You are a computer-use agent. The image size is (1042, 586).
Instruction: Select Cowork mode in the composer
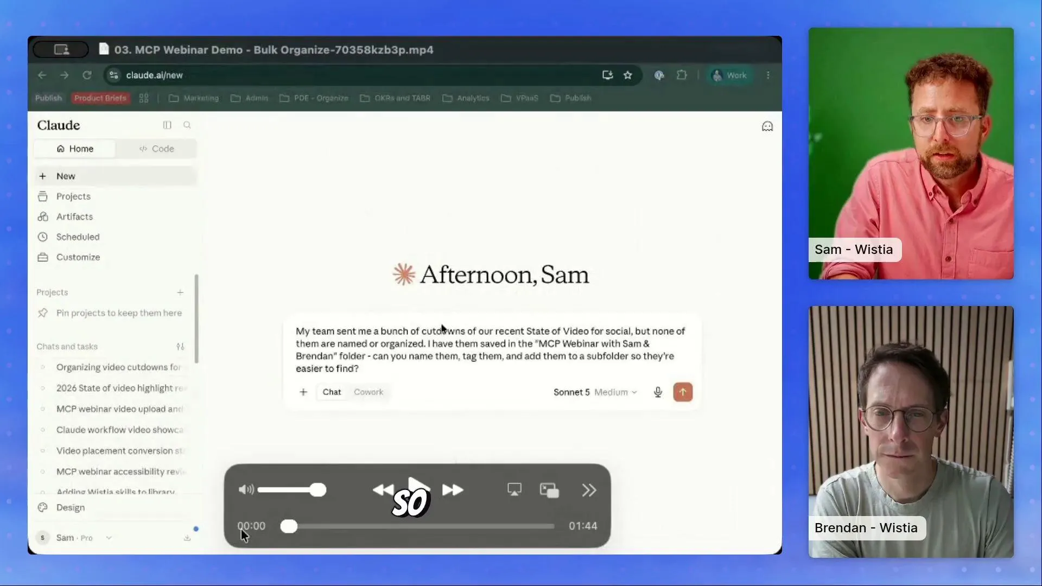368,392
